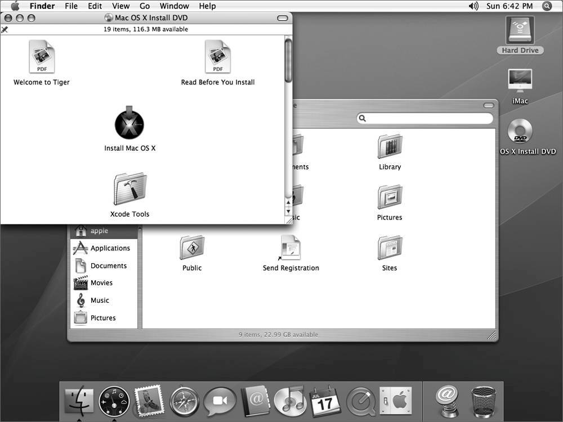Select the Install Mac OS X icon
The width and height of the screenshot is (563, 422).
coord(129,123)
